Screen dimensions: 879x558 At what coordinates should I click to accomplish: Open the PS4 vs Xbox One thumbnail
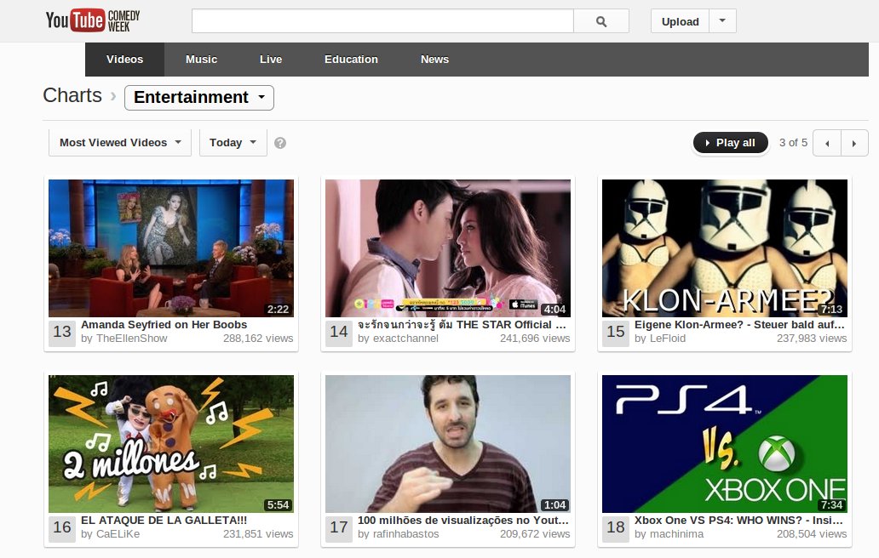725,444
